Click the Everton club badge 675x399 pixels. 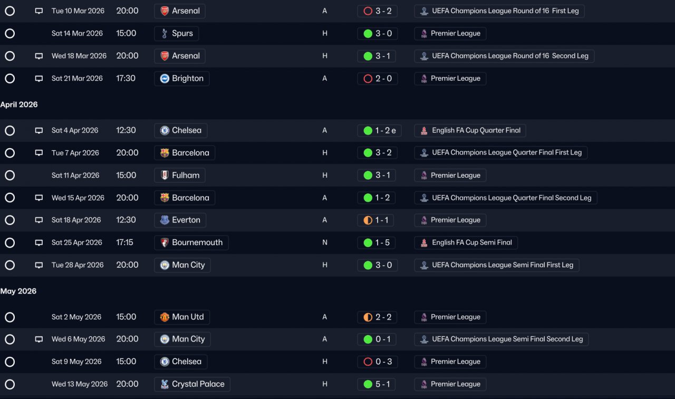pyautogui.click(x=165, y=220)
